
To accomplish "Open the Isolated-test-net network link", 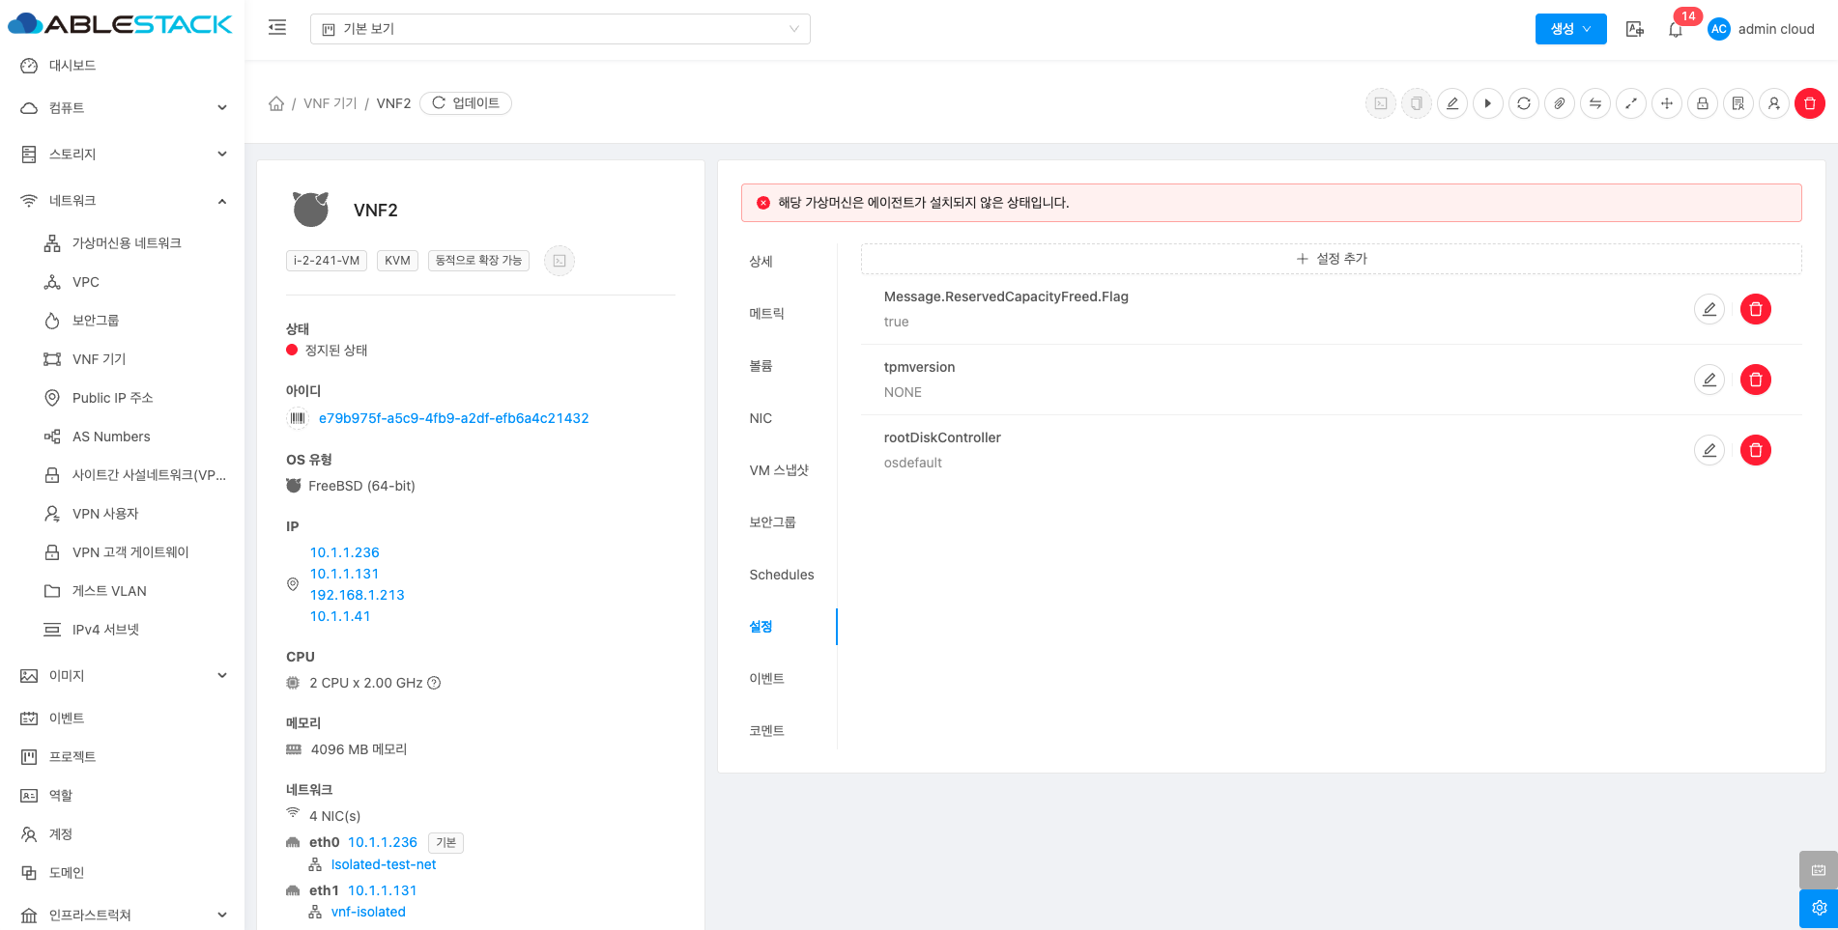I will [384, 864].
